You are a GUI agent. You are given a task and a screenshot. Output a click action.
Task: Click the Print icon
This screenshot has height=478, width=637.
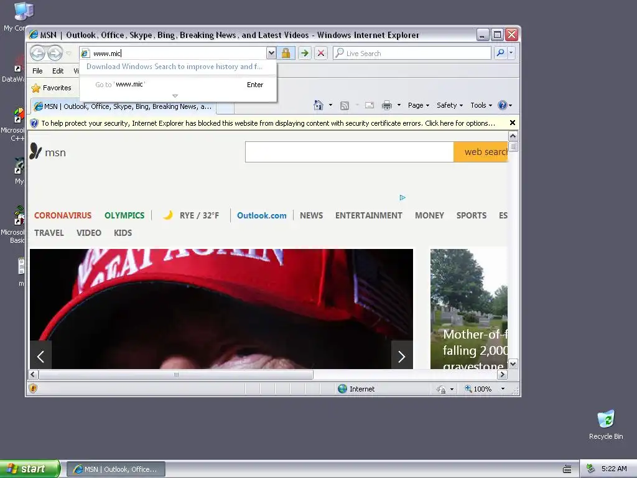coord(387,105)
